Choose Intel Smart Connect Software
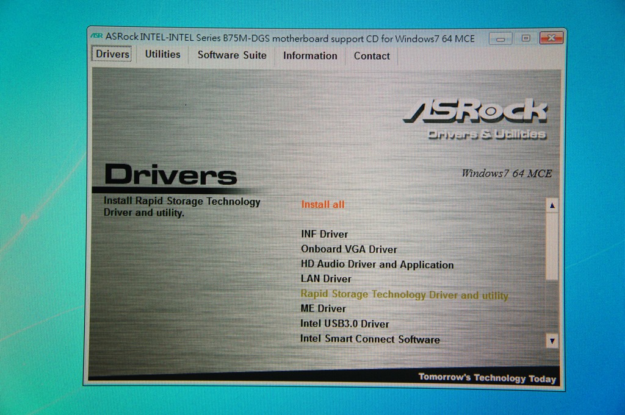The height and width of the screenshot is (415, 625). point(370,339)
